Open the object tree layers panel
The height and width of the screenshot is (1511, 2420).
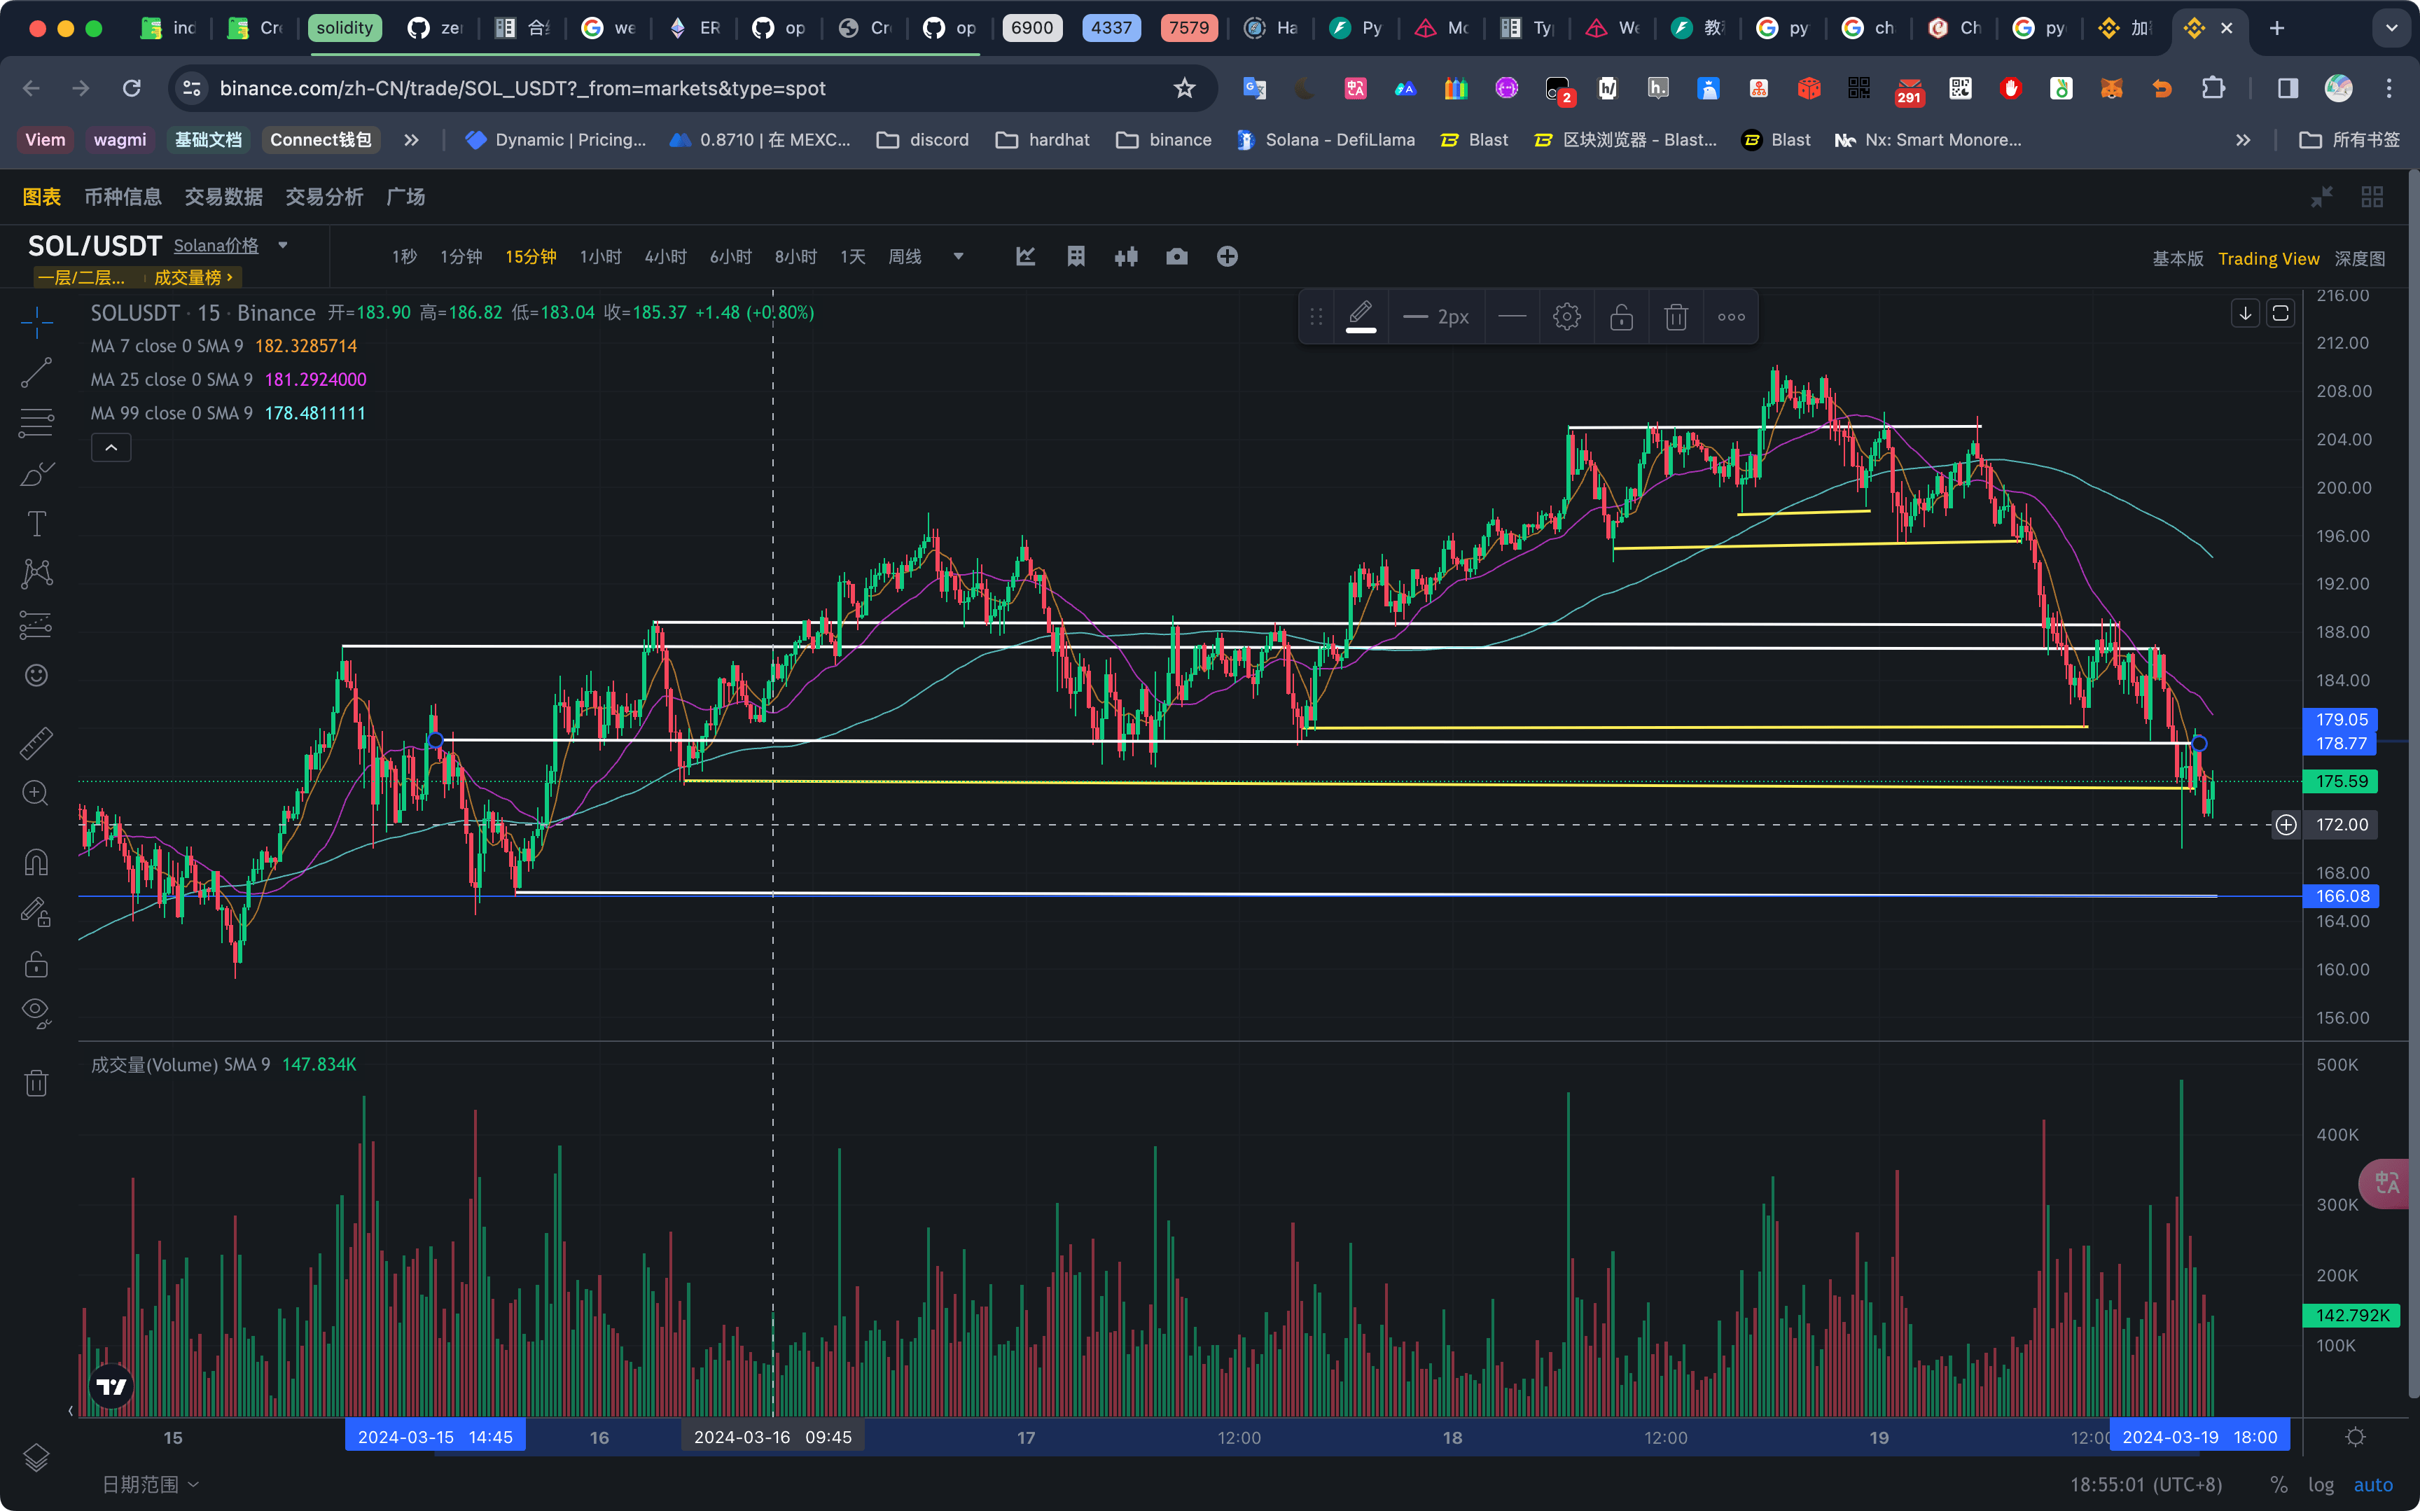coord(36,1458)
